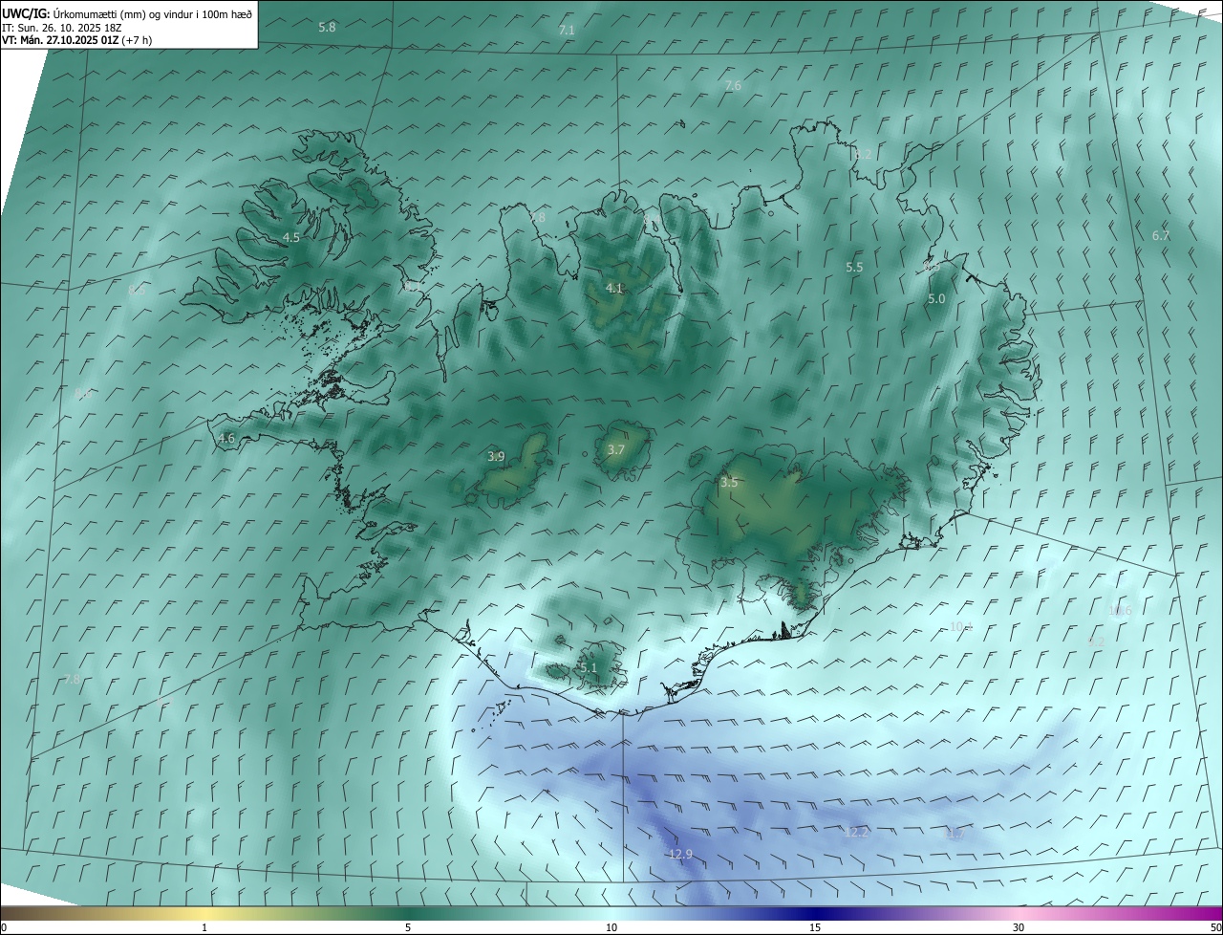Click the color scale at tick 10
The height and width of the screenshot is (935, 1223).
tap(611, 927)
